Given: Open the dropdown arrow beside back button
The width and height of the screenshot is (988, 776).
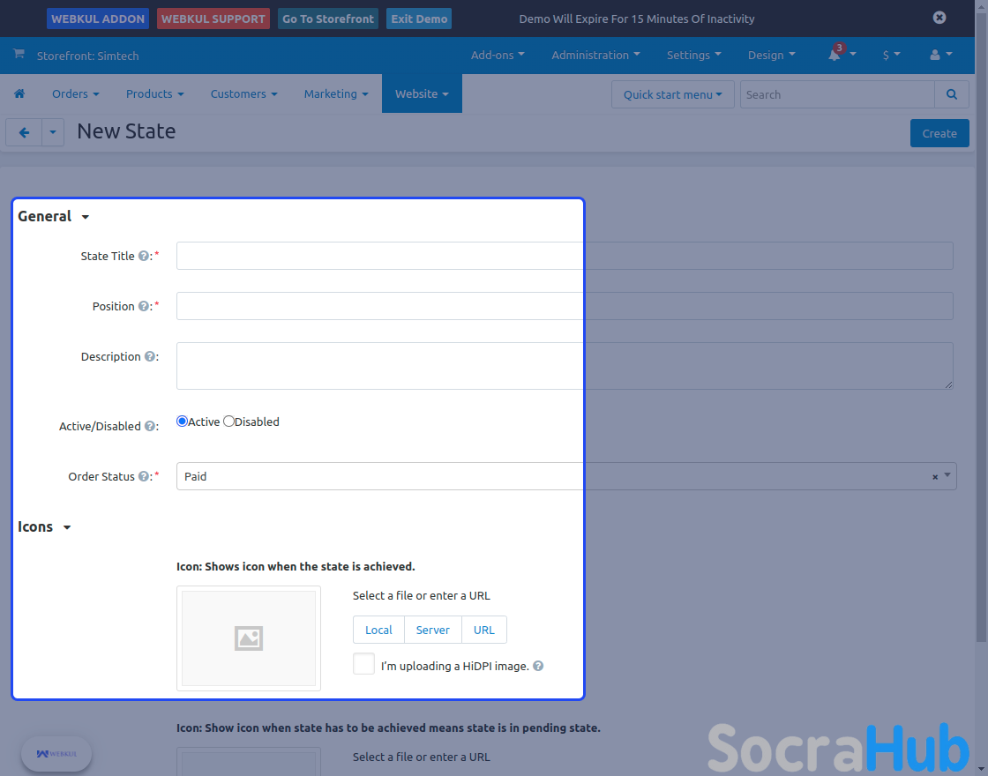Looking at the screenshot, I should point(53,132).
